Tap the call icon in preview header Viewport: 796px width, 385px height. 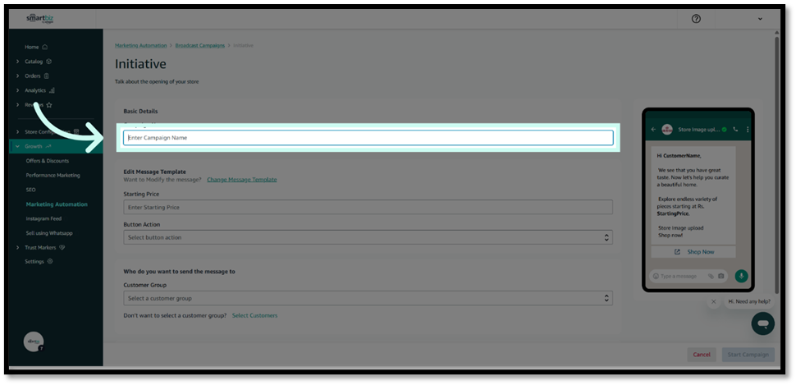[736, 130]
